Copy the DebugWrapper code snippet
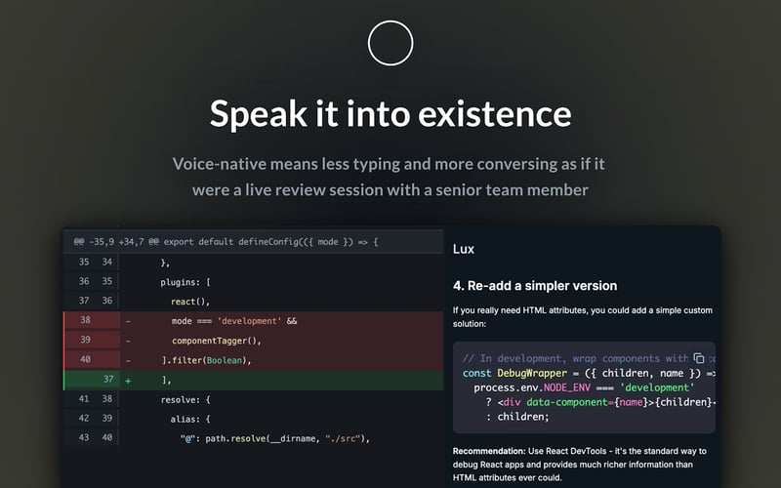The image size is (781, 488). tap(699, 358)
